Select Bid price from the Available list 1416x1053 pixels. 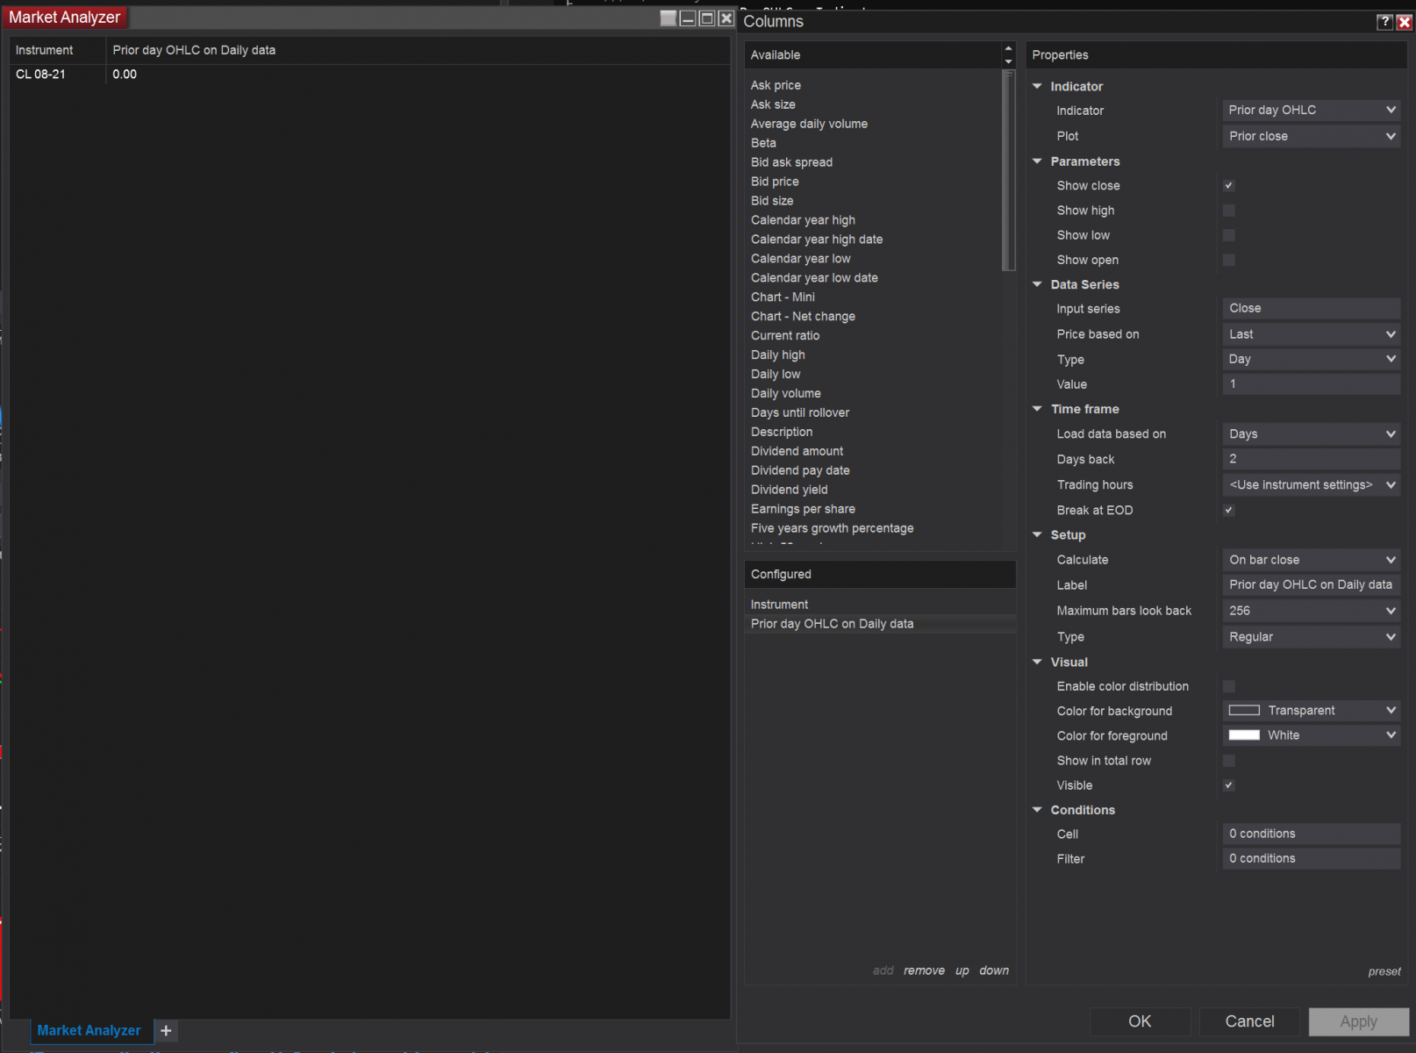(775, 181)
